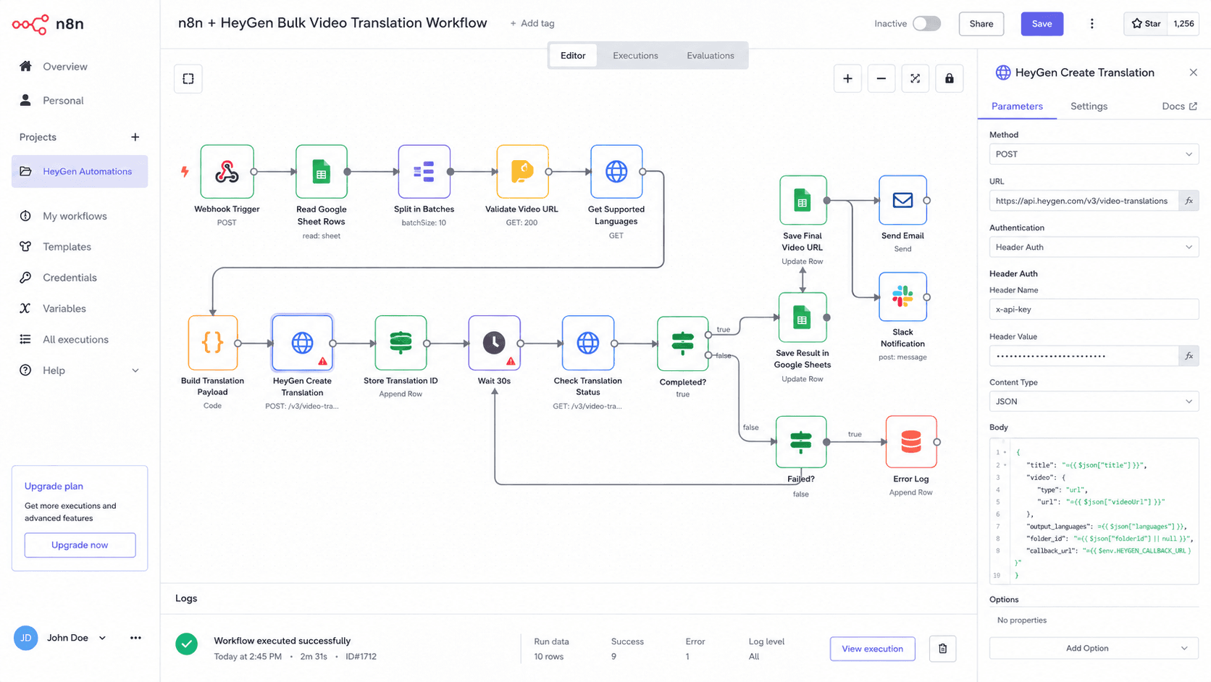
Task: Click the Save button
Action: click(x=1042, y=24)
